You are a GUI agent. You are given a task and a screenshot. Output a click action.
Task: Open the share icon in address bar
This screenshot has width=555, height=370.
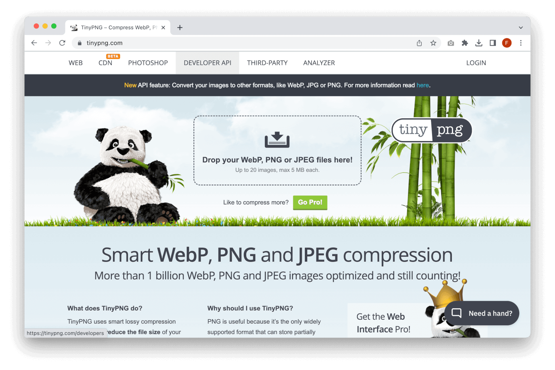[419, 43]
